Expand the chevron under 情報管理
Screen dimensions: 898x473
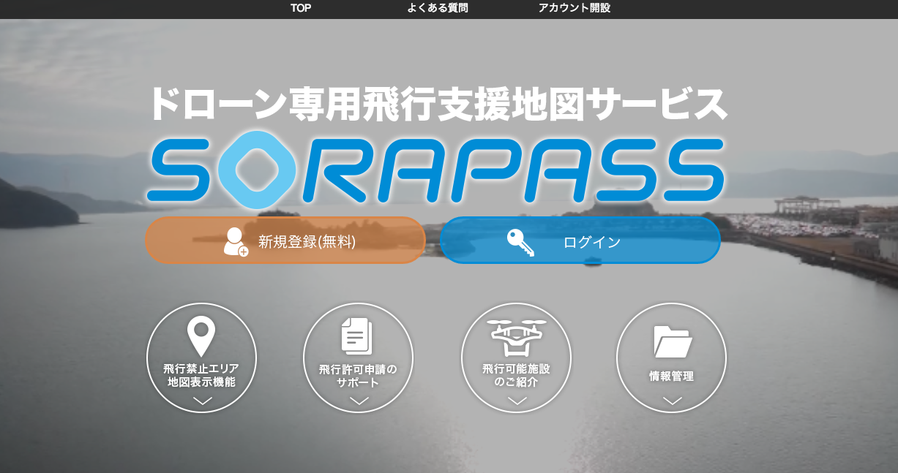(672, 401)
